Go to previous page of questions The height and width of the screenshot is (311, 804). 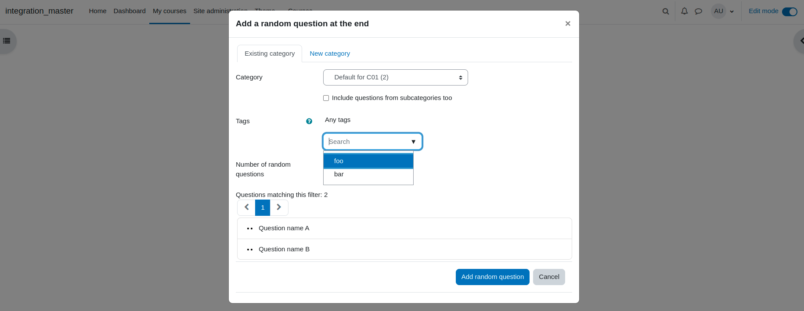point(246,207)
